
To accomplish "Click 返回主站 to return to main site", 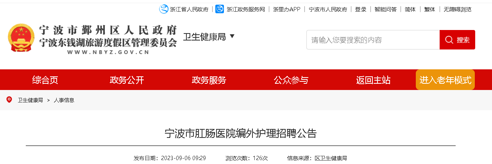I will (373, 80).
